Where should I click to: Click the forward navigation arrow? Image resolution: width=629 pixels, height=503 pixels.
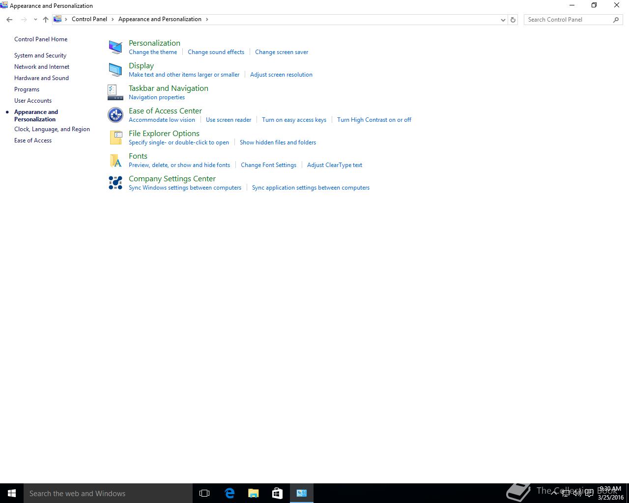(24, 20)
